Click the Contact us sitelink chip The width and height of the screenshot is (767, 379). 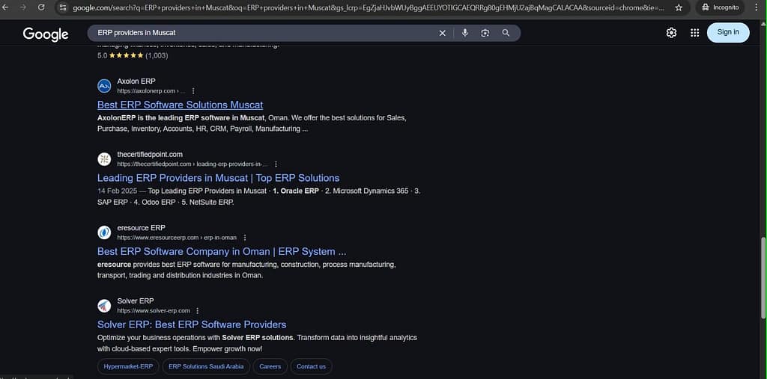coord(311,366)
